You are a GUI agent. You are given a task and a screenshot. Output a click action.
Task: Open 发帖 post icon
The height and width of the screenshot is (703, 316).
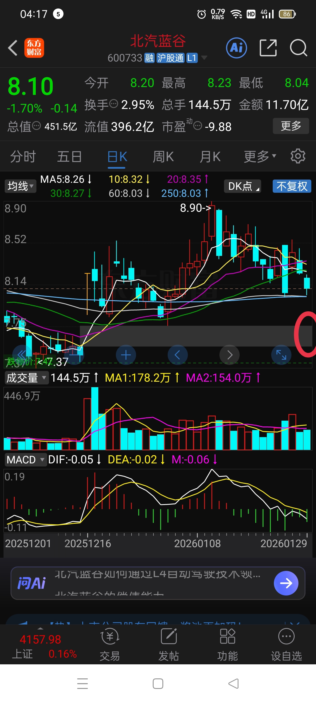click(x=169, y=637)
